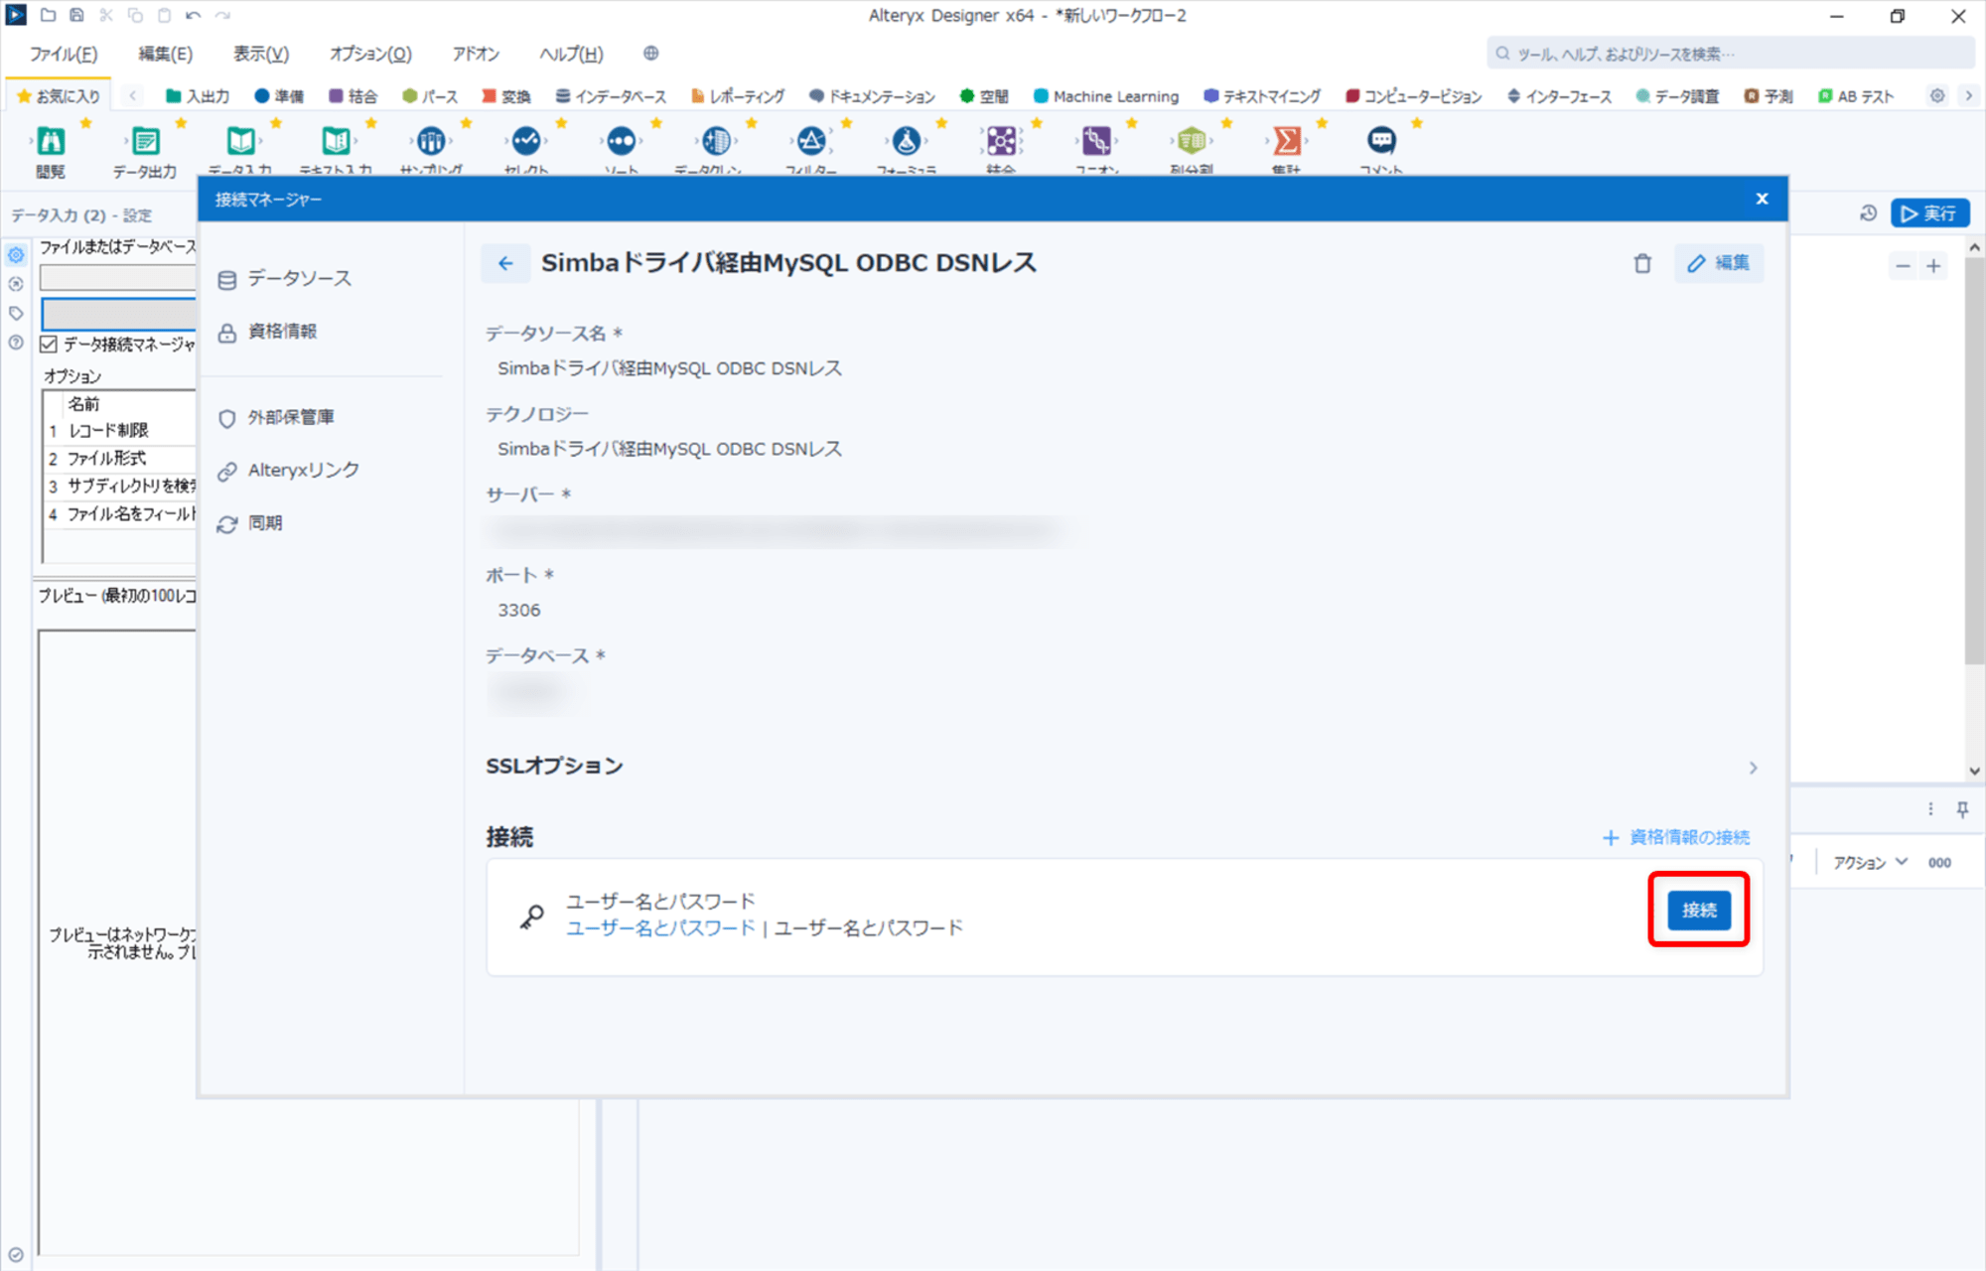Toggle the データ接続マネージャ checkbox
1986x1271 pixels.
(x=49, y=345)
